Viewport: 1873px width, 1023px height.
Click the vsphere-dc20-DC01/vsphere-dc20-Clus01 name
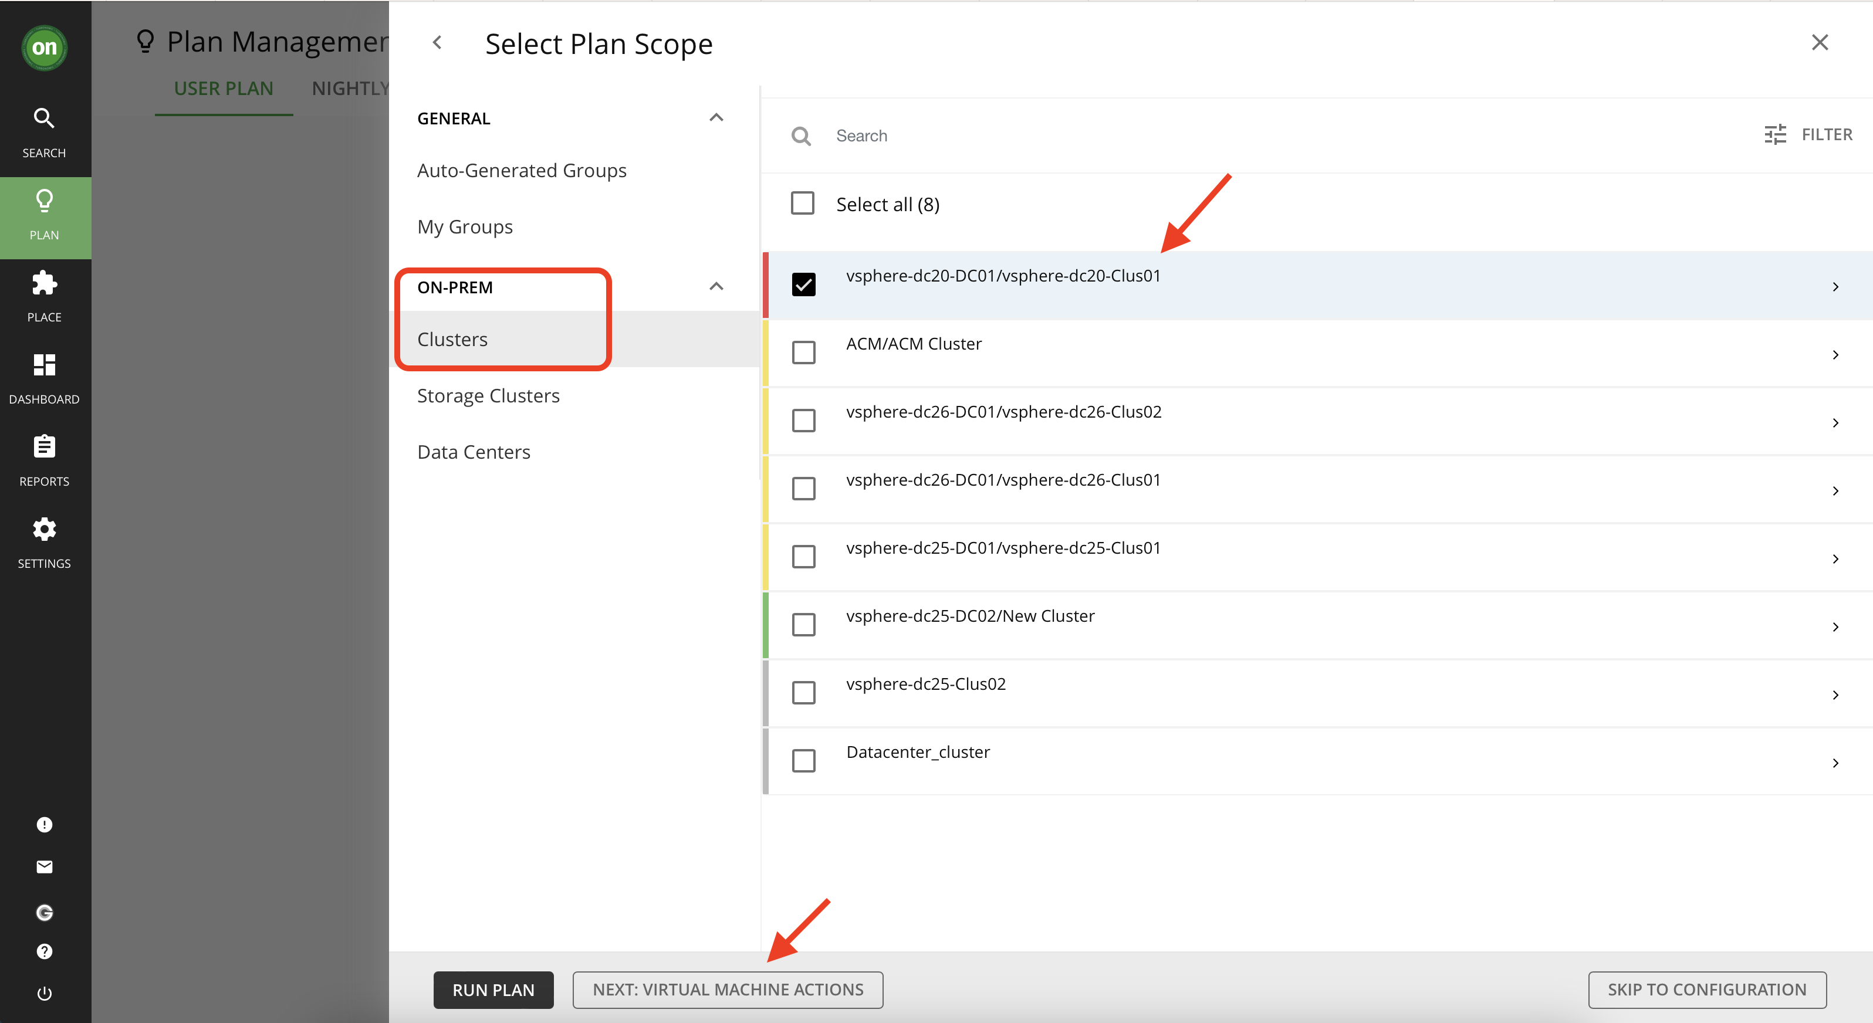point(1003,276)
